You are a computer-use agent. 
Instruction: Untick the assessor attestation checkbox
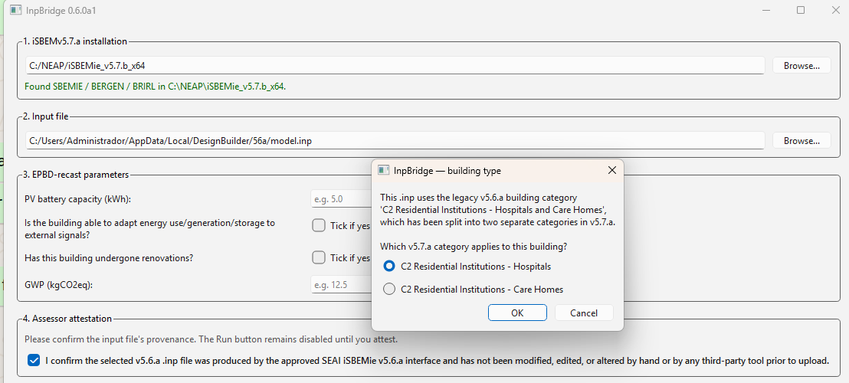(x=34, y=360)
